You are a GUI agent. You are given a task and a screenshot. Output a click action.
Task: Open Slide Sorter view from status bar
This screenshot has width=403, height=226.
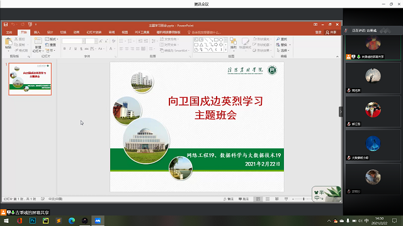(268, 199)
